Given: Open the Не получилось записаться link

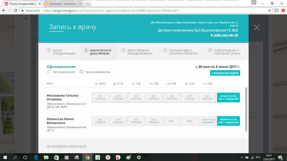Looking at the screenshot, I should pyautogui.click(x=66, y=146).
